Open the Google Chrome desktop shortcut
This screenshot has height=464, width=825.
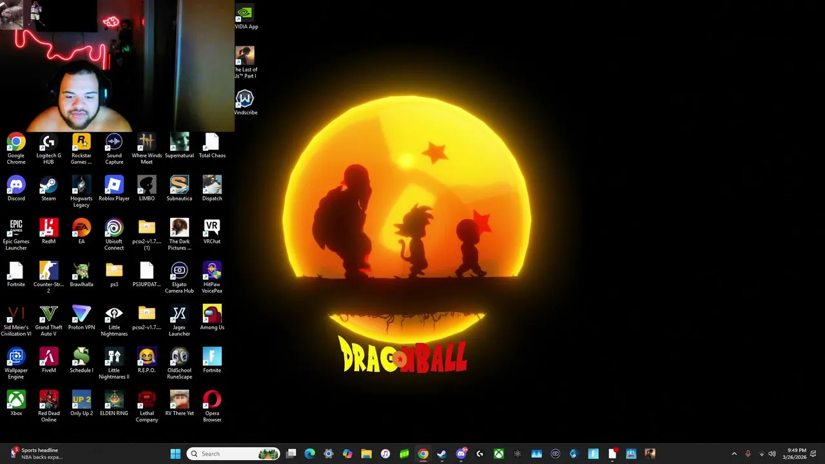[x=16, y=148]
